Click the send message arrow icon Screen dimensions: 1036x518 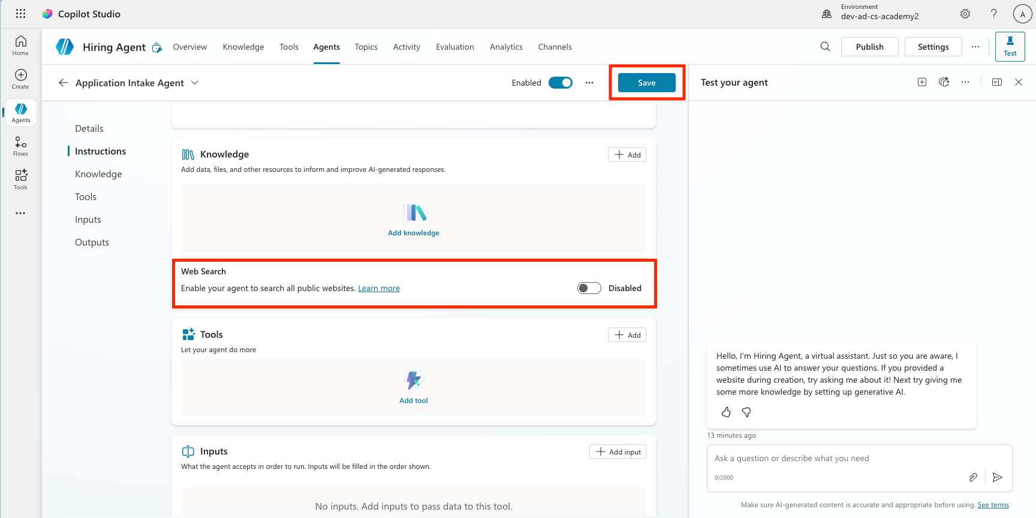point(997,477)
